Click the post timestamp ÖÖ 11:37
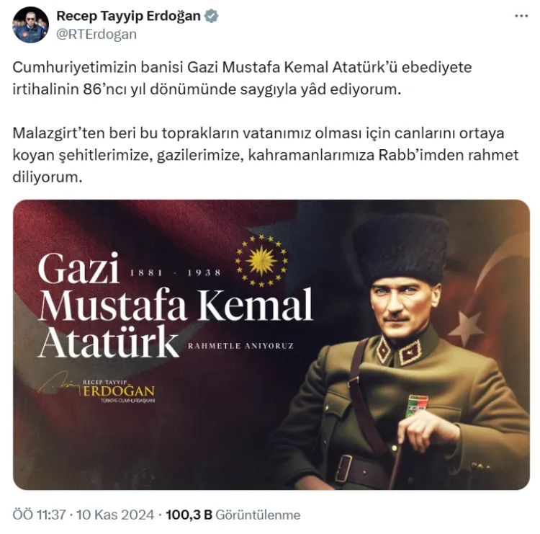 pos(39,515)
